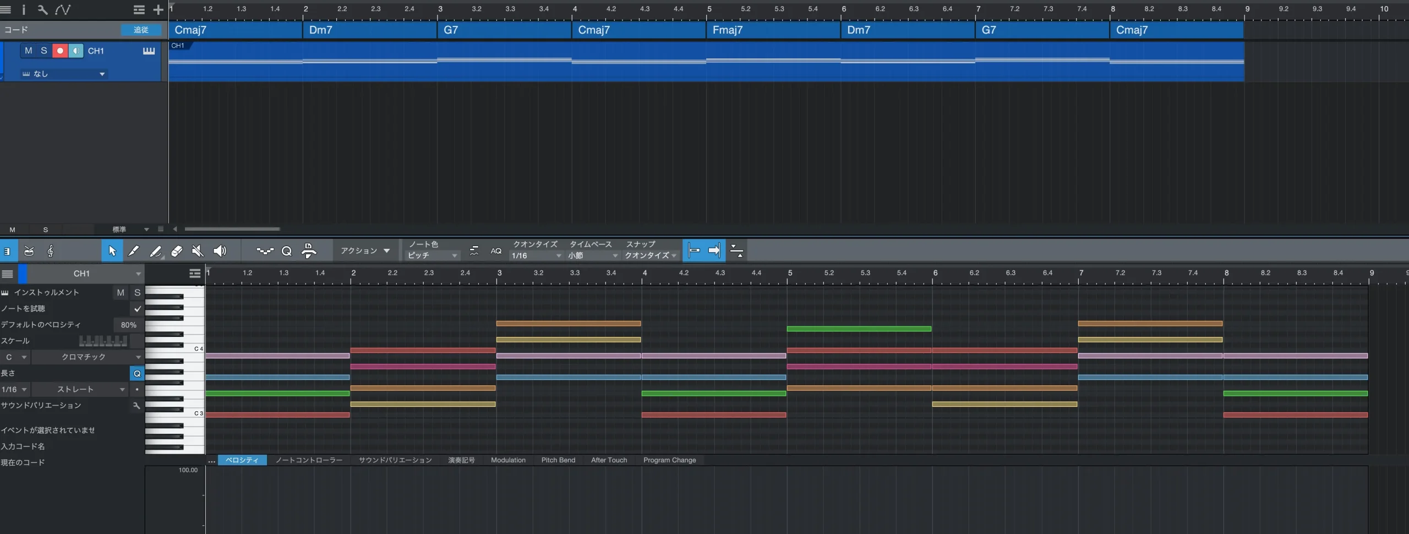Switch to Score view treble clef icon

pos(50,251)
